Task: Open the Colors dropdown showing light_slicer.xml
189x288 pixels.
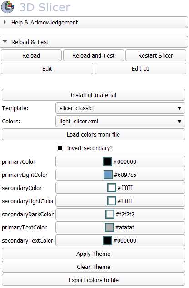Action: (120, 122)
